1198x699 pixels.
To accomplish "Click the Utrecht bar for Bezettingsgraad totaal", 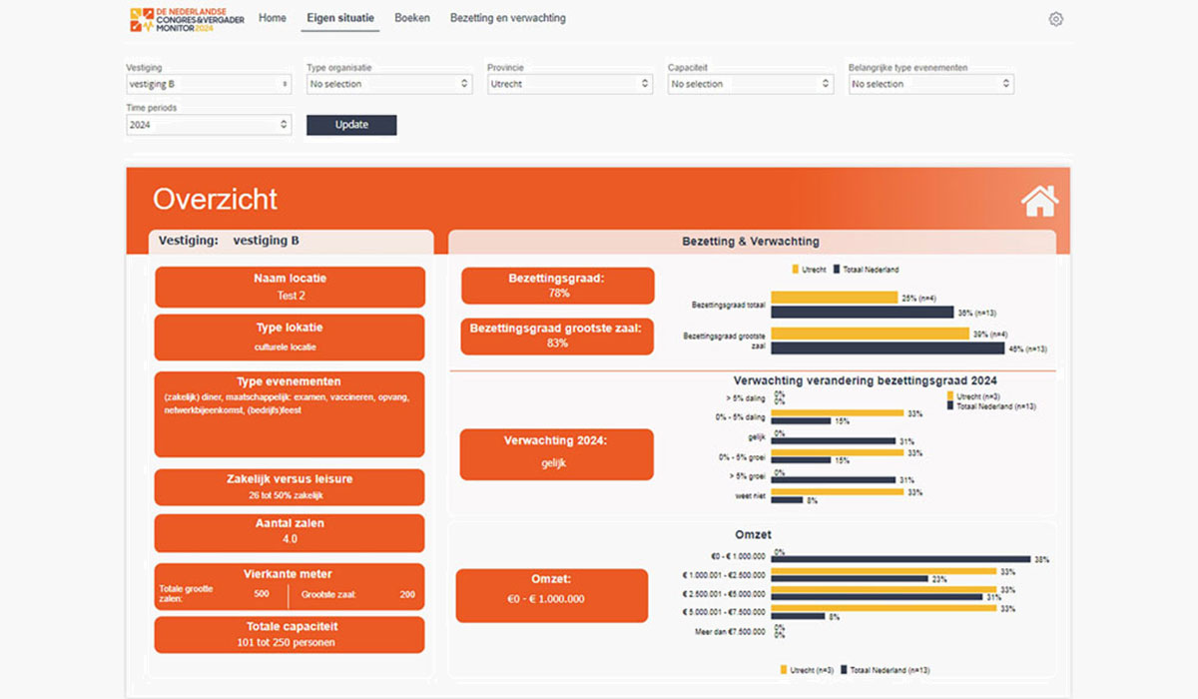I will pyautogui.click(x=835, y=298).
